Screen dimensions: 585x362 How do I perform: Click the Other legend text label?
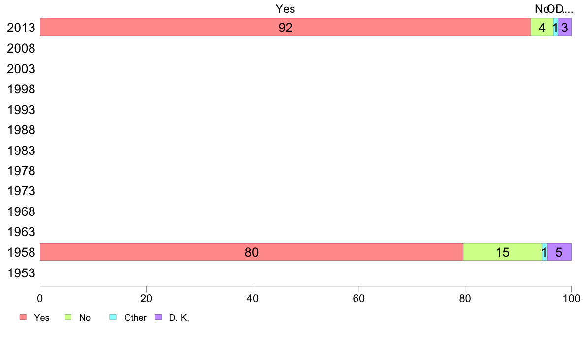coord(135,318)
